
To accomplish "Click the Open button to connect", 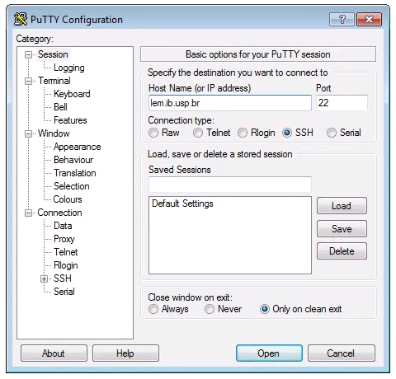I will 269,353.
